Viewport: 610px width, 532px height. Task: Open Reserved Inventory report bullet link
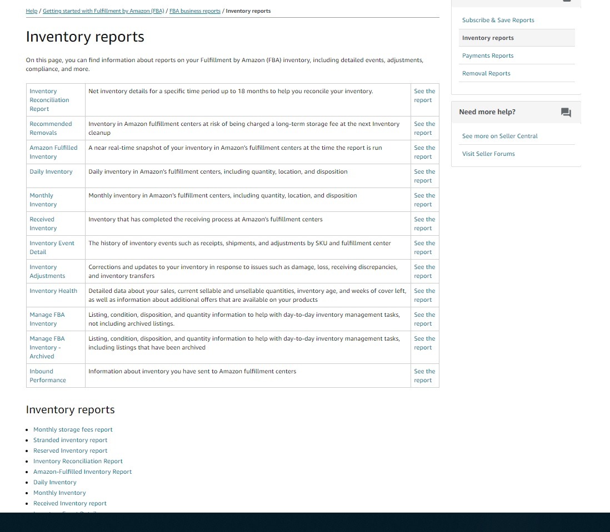[70, 450]
